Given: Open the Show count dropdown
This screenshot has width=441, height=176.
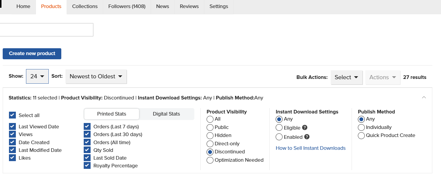Looking at the screenshot, I should coord(37,77).
